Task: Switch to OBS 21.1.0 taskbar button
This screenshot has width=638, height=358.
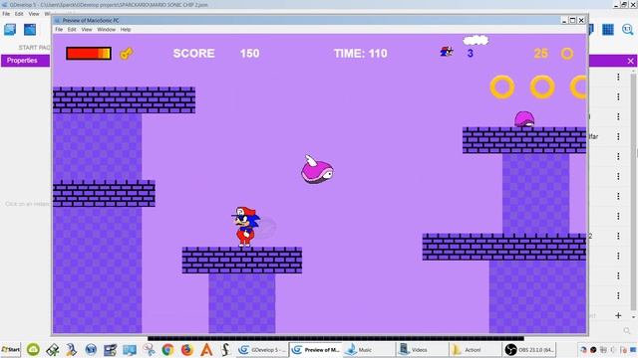Action: tap(529, 349)
